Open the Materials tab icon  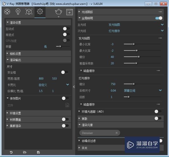(x=7, y=12)
